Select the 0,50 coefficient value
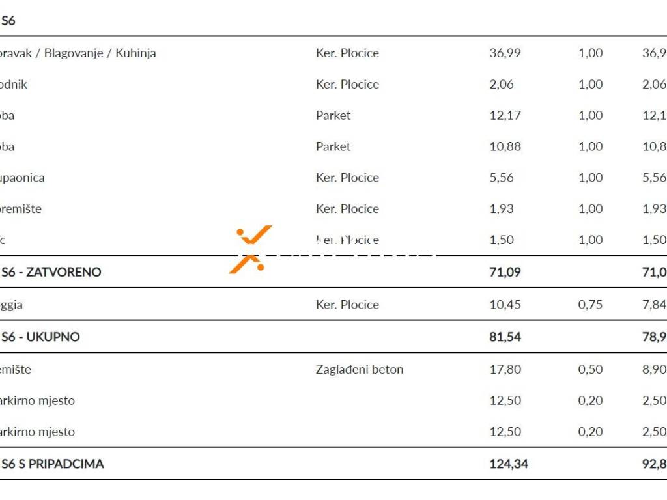The height and width of the screenshot is (500, 667). pyautogui.click(x=590, y=369)
